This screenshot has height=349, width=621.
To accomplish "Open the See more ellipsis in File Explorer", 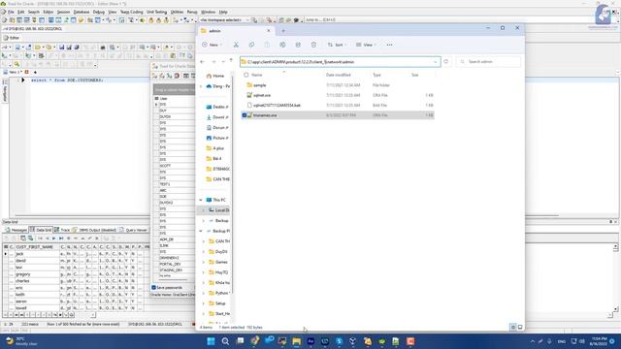I will 389,45.
